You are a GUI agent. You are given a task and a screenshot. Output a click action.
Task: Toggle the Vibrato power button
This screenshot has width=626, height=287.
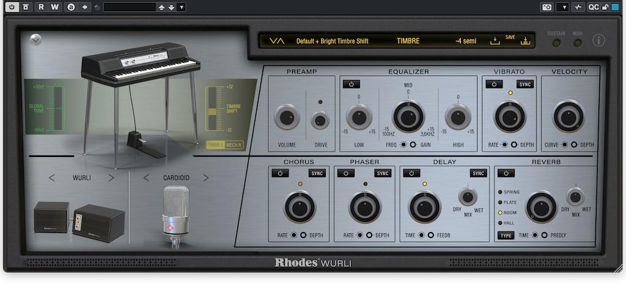click(x=494, y=84)
